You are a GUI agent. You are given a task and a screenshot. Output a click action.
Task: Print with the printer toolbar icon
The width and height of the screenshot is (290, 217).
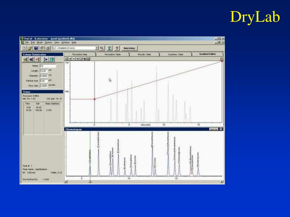(x=48, y=48)
